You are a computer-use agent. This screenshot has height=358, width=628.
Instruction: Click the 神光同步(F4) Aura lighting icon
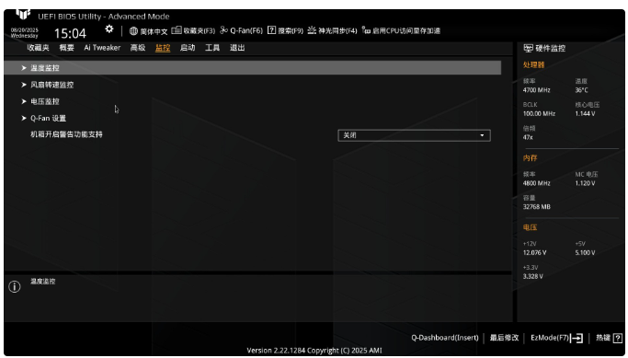pos(312,30)
